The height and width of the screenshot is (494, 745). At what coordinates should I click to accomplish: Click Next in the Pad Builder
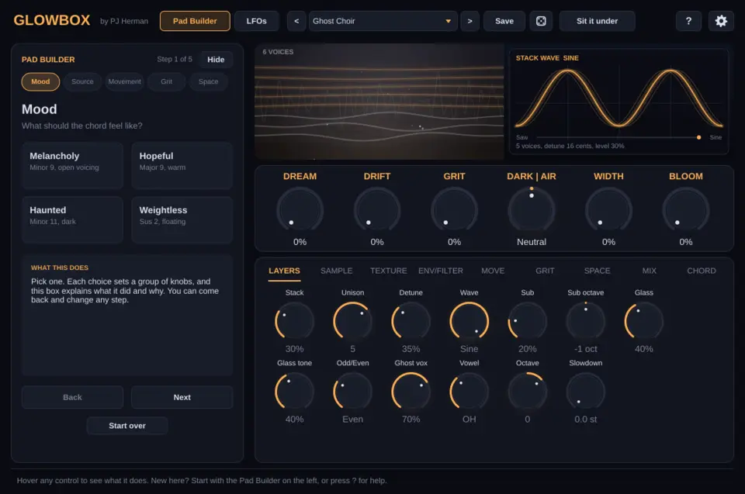[x=182, y=397]
